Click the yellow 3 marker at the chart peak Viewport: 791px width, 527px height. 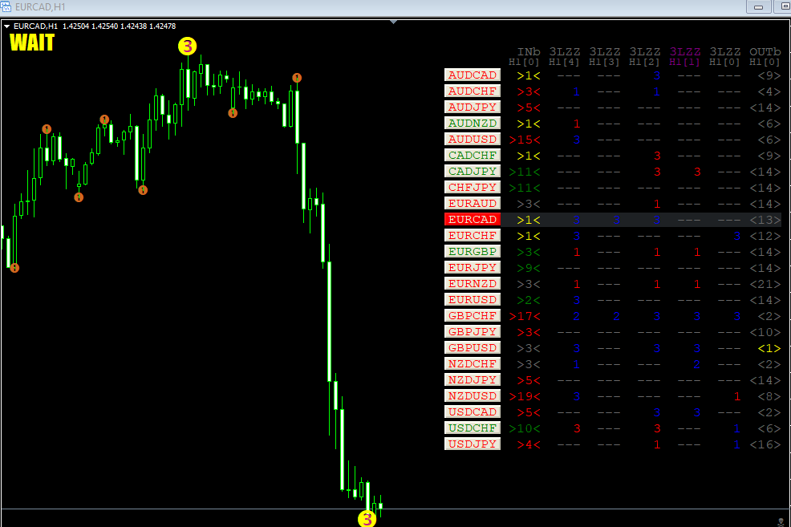click(x=187, y=47)
